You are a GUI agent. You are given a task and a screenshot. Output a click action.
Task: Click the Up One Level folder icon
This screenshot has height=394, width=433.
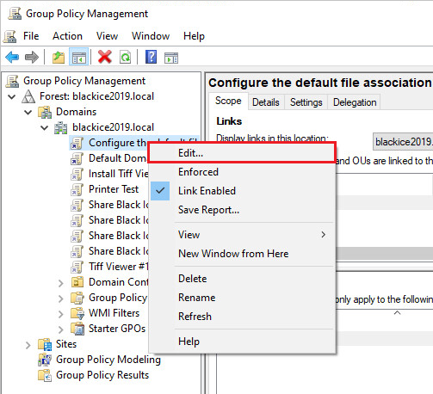(59, 58)
